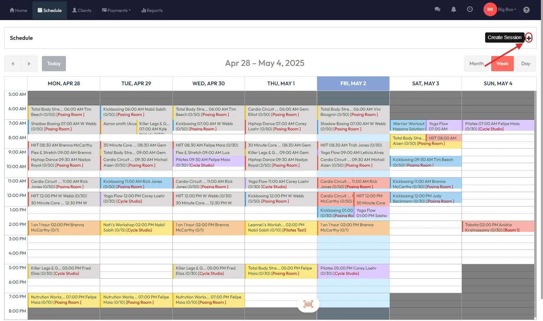Open the Reports menu item
543x321 pixels.
152,10
